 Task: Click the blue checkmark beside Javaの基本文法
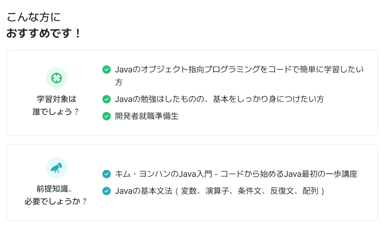(107, 191)
